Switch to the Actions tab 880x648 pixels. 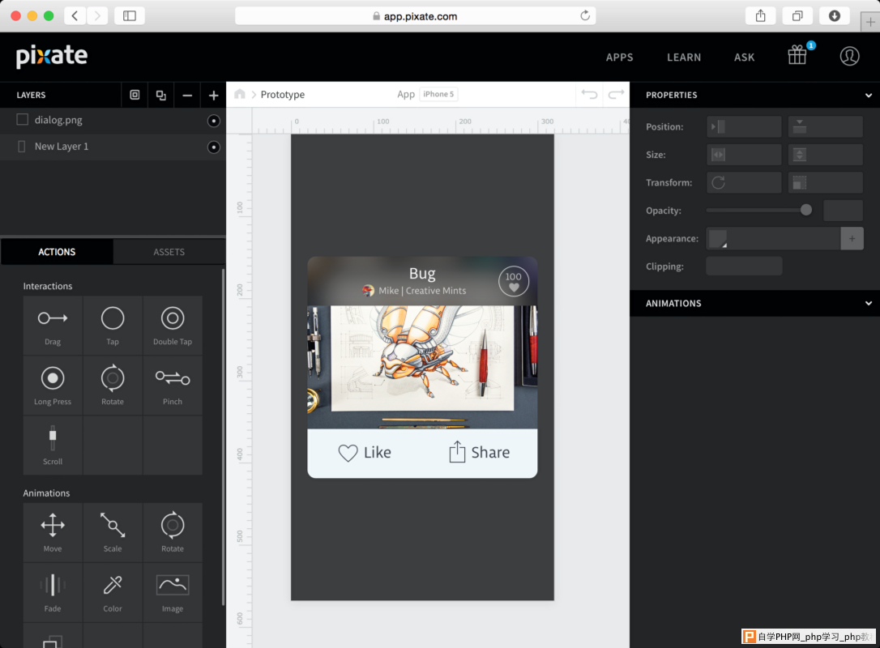pos(57,252)
